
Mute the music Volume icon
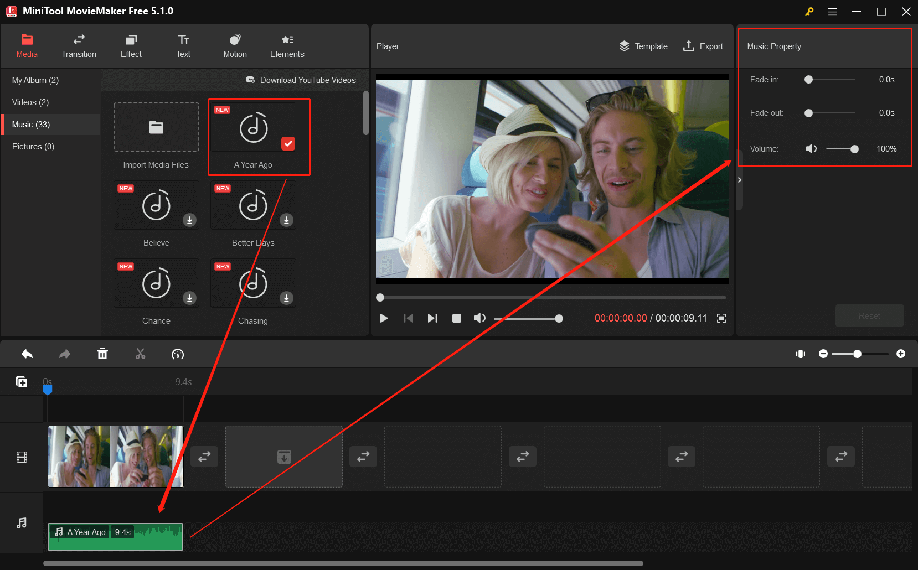pos(811,149)
